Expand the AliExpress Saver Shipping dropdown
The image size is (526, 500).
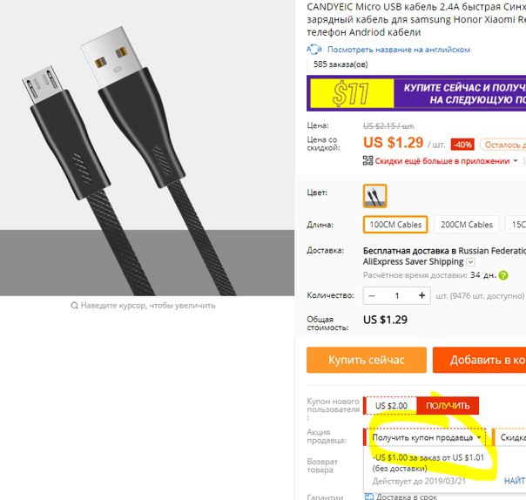tap(470, 262)
